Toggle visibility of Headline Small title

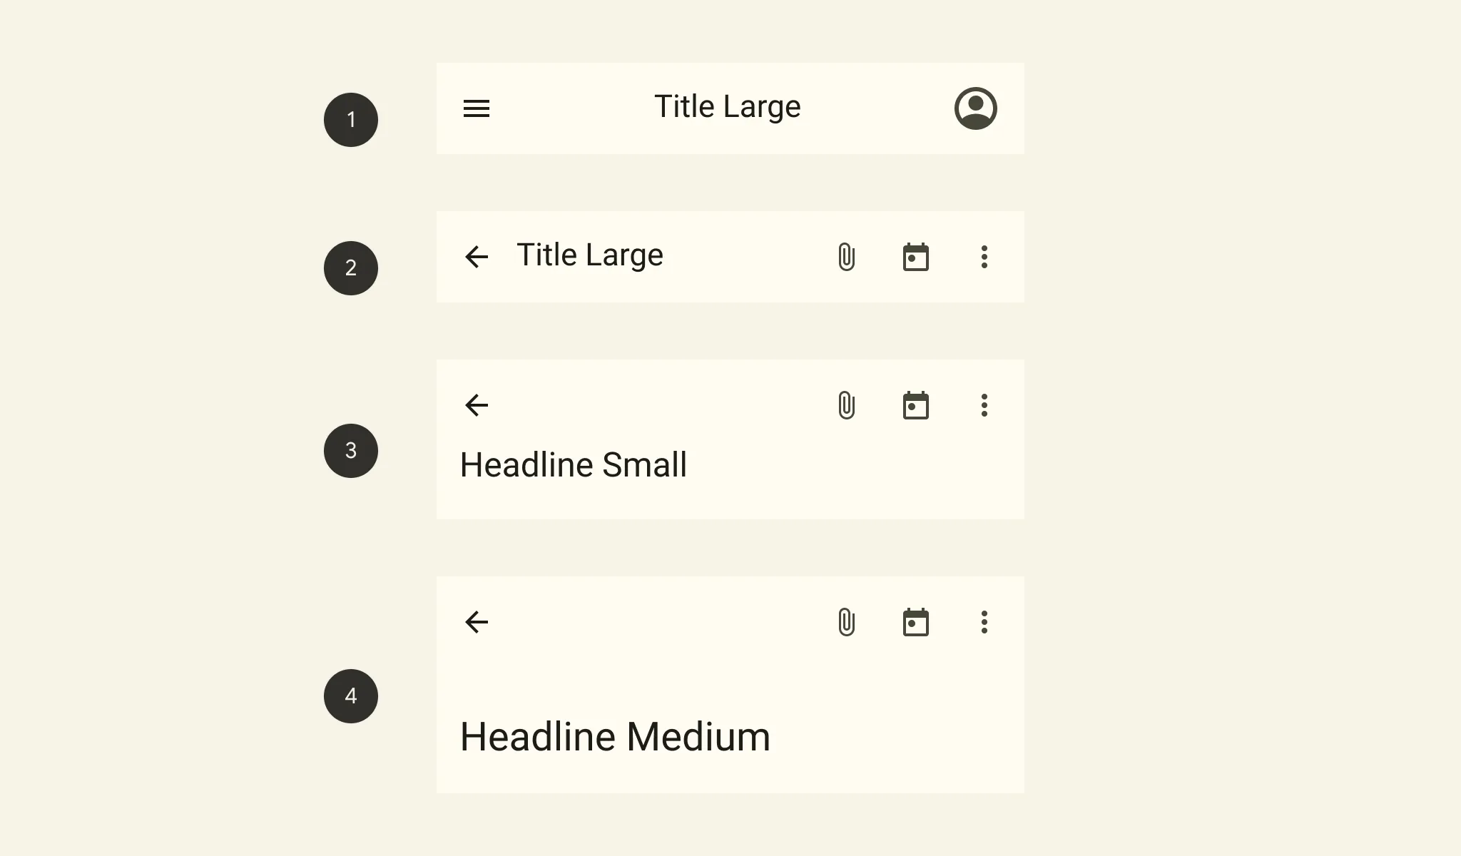click(x=573, y=464)
